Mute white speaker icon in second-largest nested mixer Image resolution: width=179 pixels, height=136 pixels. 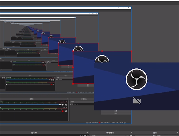click(52, 80)
